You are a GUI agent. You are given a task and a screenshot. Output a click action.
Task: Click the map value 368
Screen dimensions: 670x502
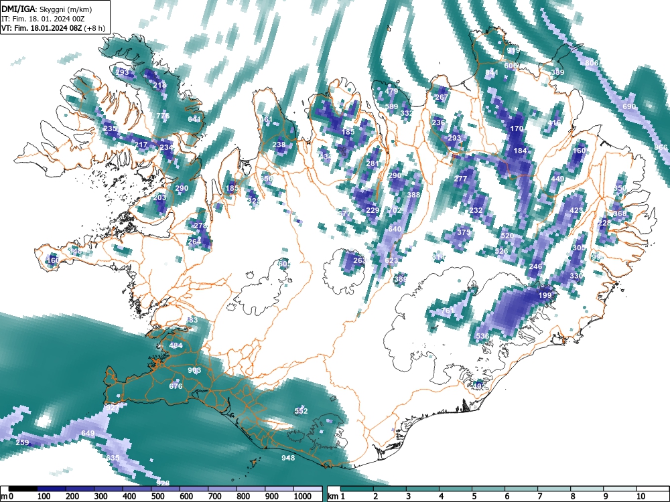[x=620, y=214]
